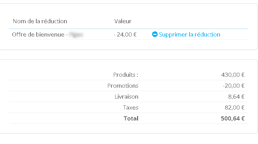Image resolution: width=258 pixels, height=144 pixels.
Task: Click the 'Nom de la réduction' column header
Action: click(x=40, y=21)
